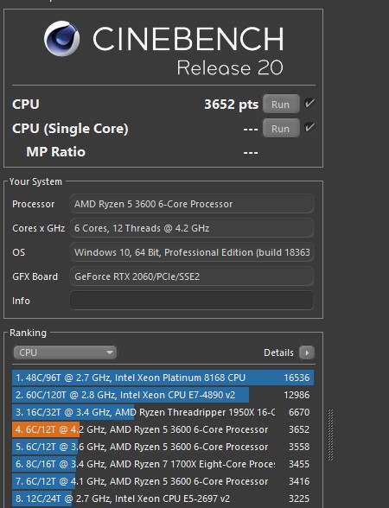Click the GFX Board field

click(192, 276)
